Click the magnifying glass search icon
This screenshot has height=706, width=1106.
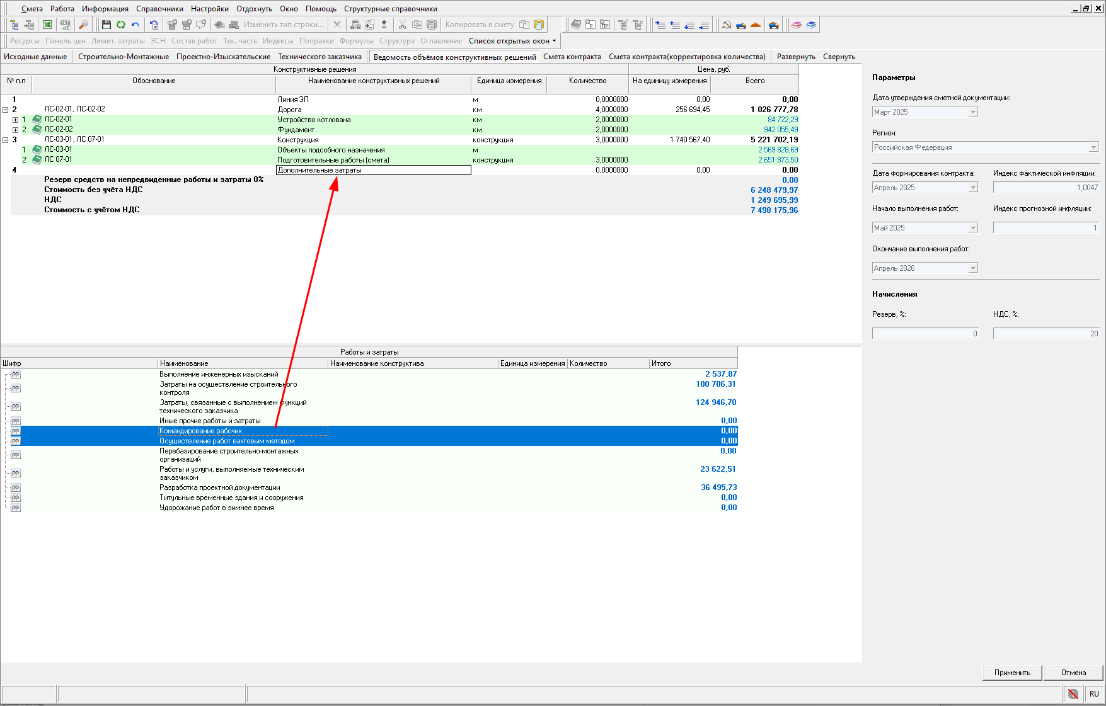[x=83, y=25]
